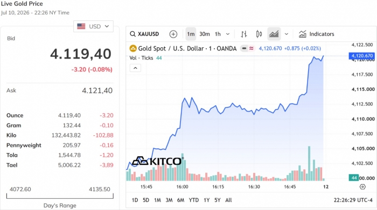Open the Indicators panel
The image size is (377, 210).
(x=317, y=34)
